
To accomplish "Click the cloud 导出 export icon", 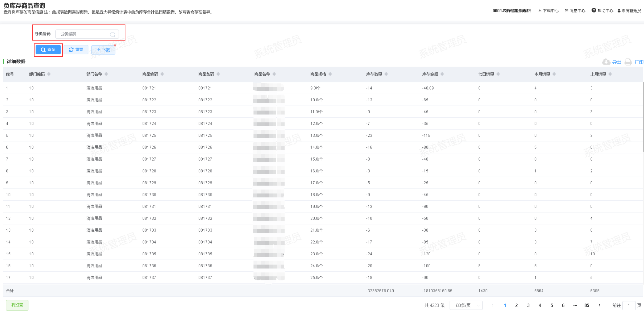I will click(606, 62).
